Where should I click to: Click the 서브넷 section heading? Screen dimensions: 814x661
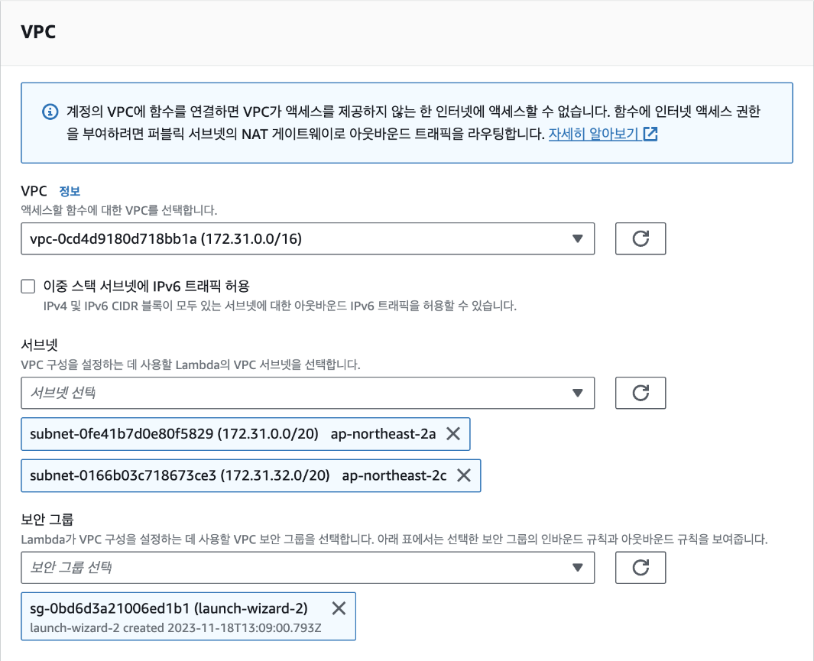[40, 345]
